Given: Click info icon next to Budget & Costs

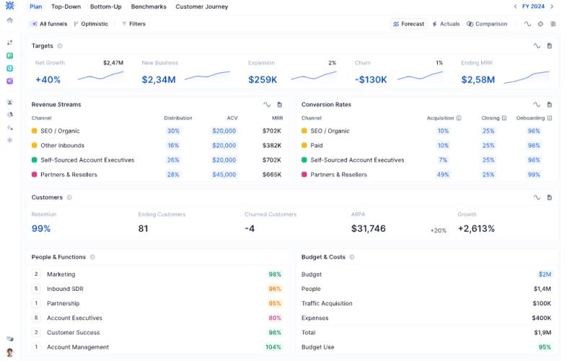Looking at the screenshot, I should point(352,257).
